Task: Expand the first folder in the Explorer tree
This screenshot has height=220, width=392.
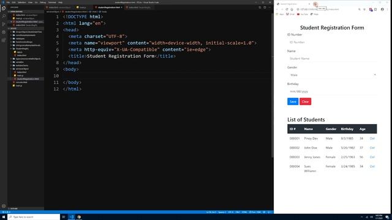Action: (x=29, y=32)
